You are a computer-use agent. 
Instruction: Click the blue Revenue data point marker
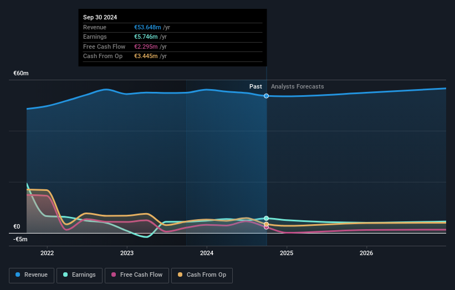266,96
